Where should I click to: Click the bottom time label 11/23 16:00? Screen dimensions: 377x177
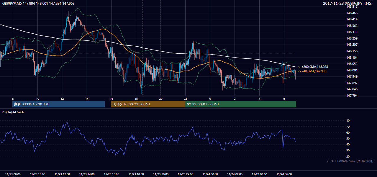(x=112, y=174)
